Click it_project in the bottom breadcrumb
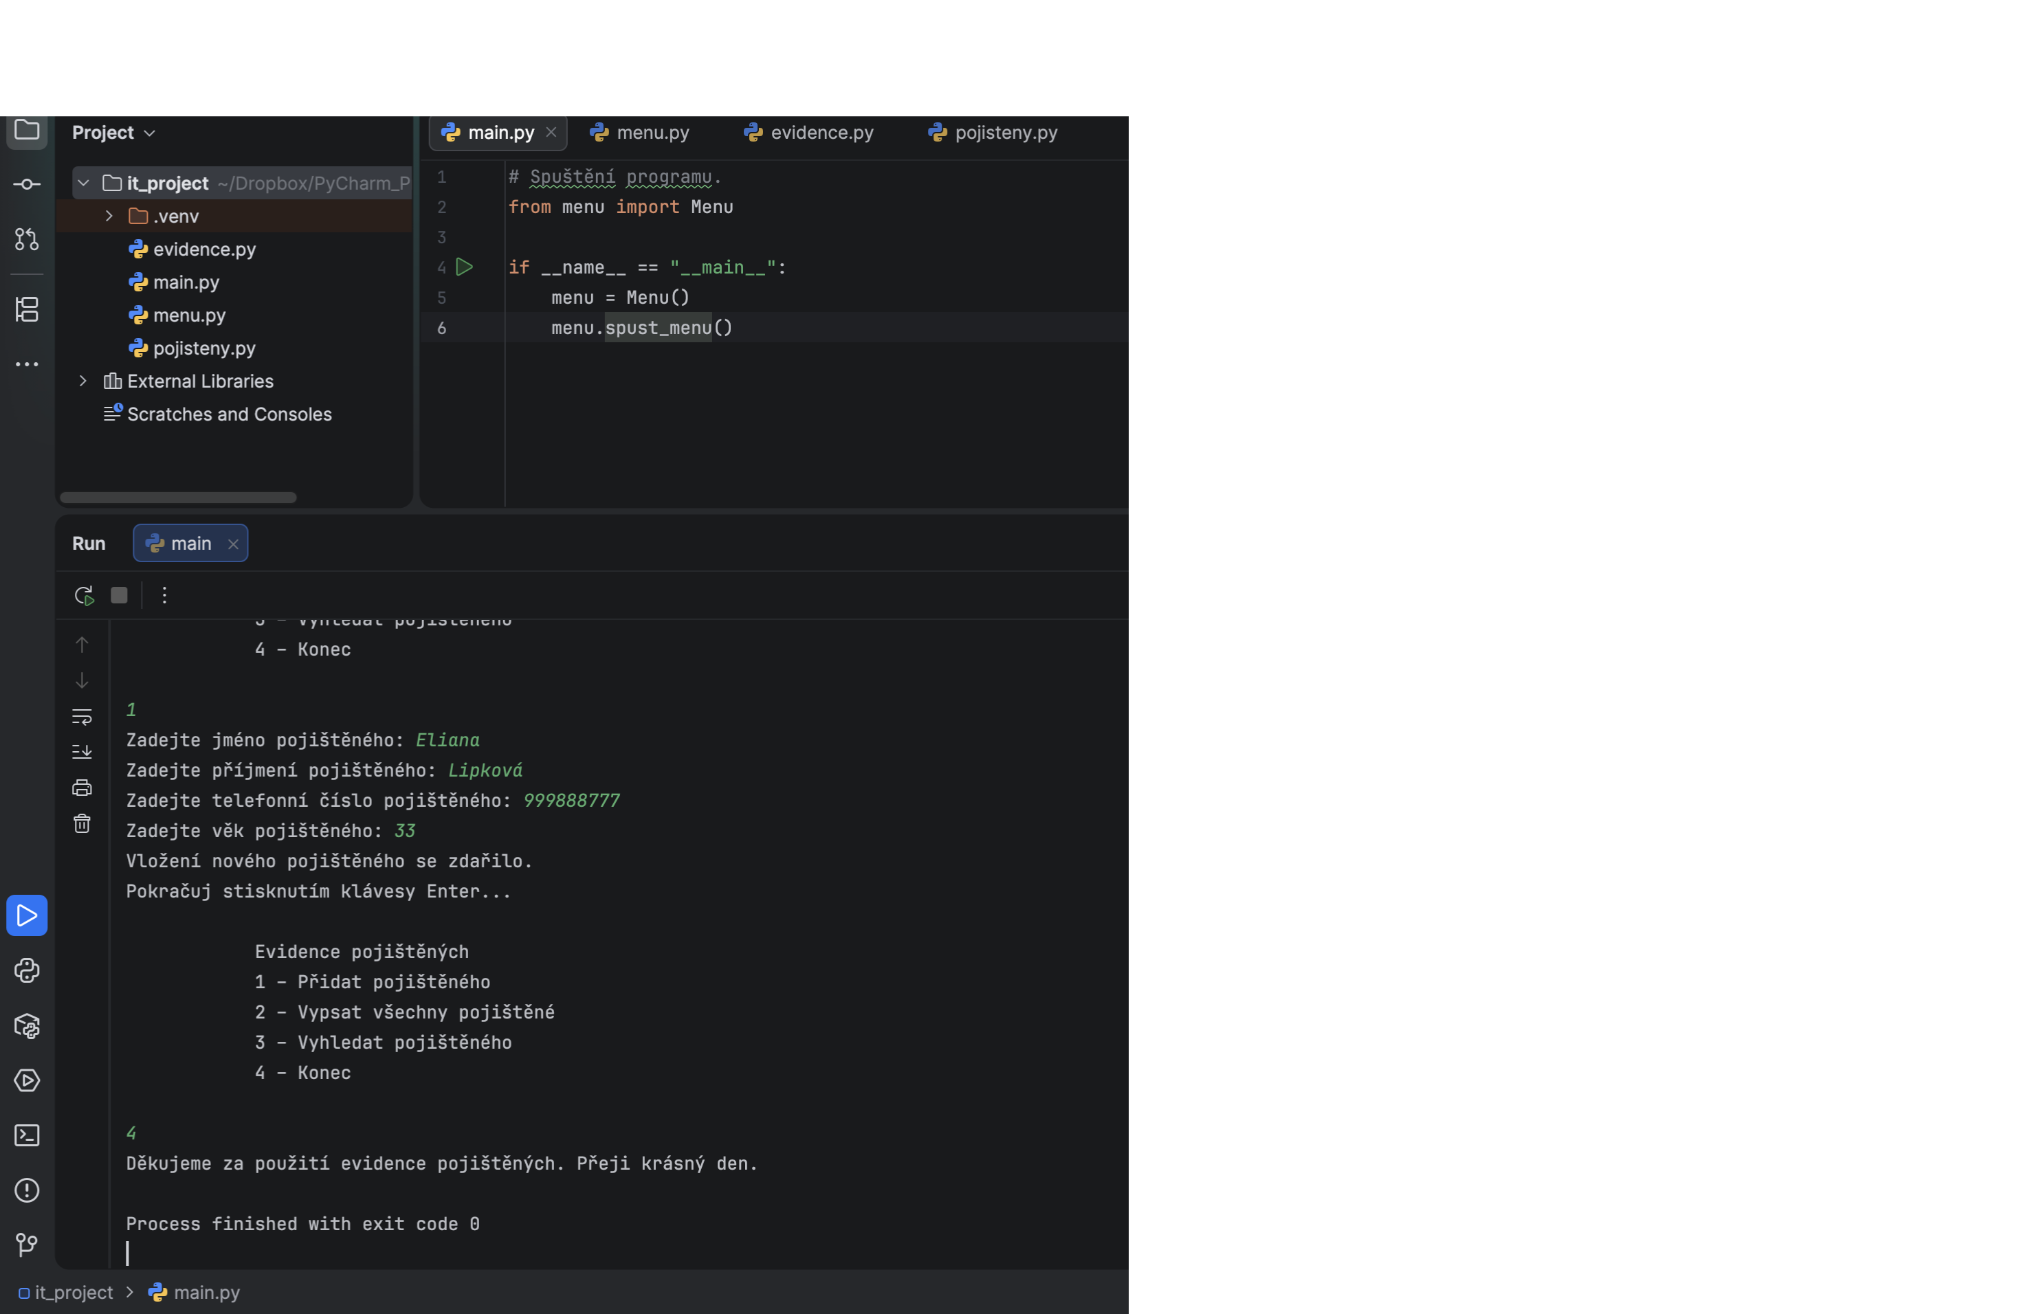2021x1314 pixels. pos(73,1292)
